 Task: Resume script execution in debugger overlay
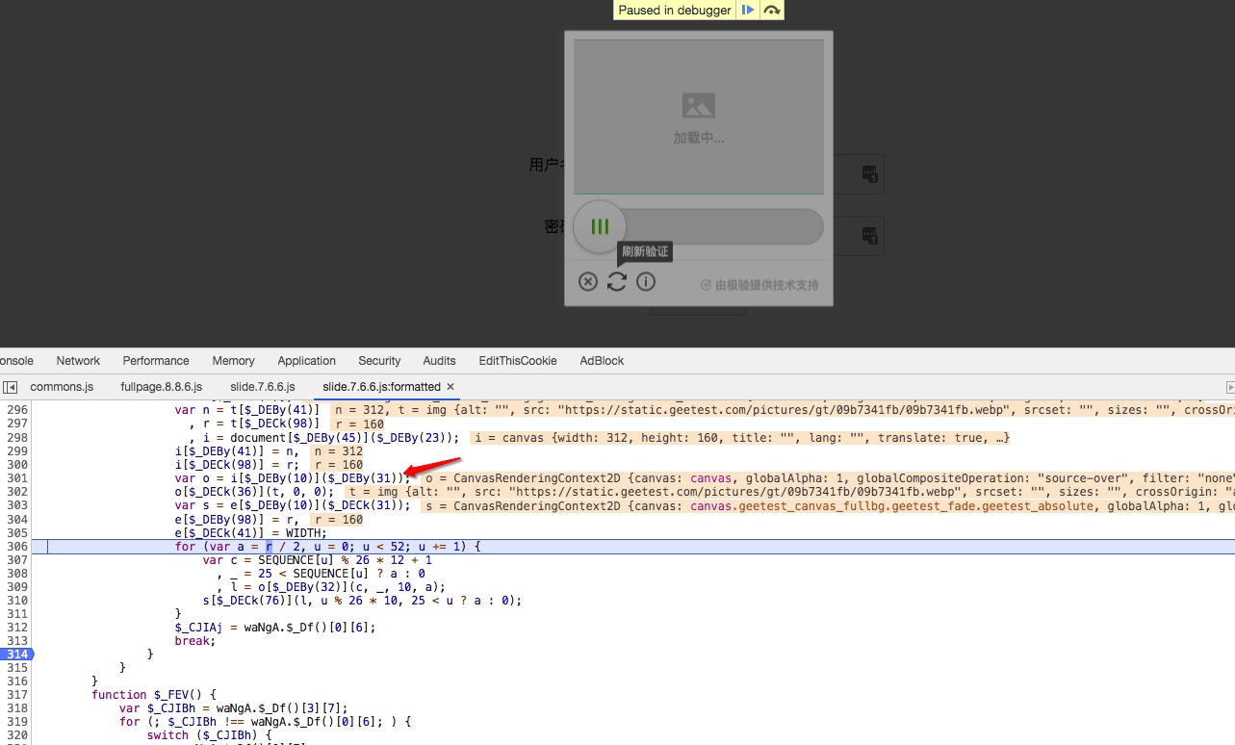pyautogui.click(x=748, y=11)
